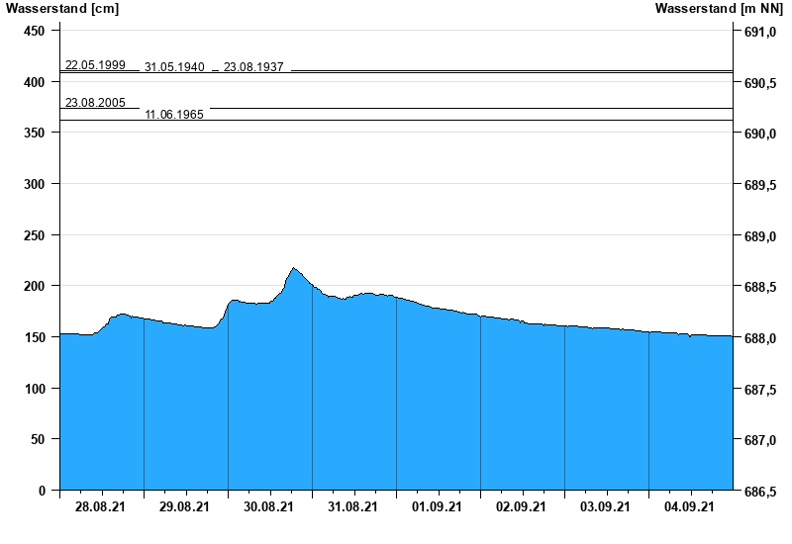The width and height of the screenshot is (792, 544).
Task: Select the 691,0 value on the right axis
Action: pyautogui.click(x=759, y=33)
